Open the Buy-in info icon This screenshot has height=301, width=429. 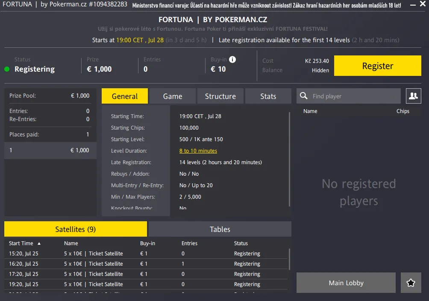tap(232, 59)
